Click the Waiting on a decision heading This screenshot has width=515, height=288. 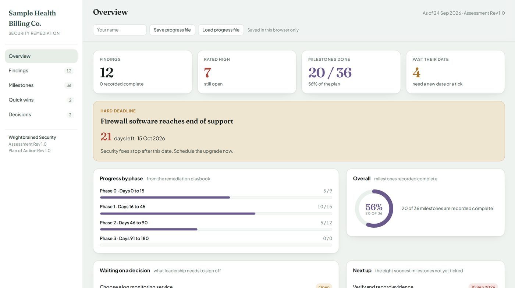coord(125,270)
